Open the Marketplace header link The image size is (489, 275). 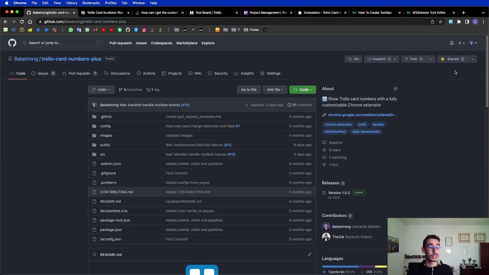tap(187, 43)
